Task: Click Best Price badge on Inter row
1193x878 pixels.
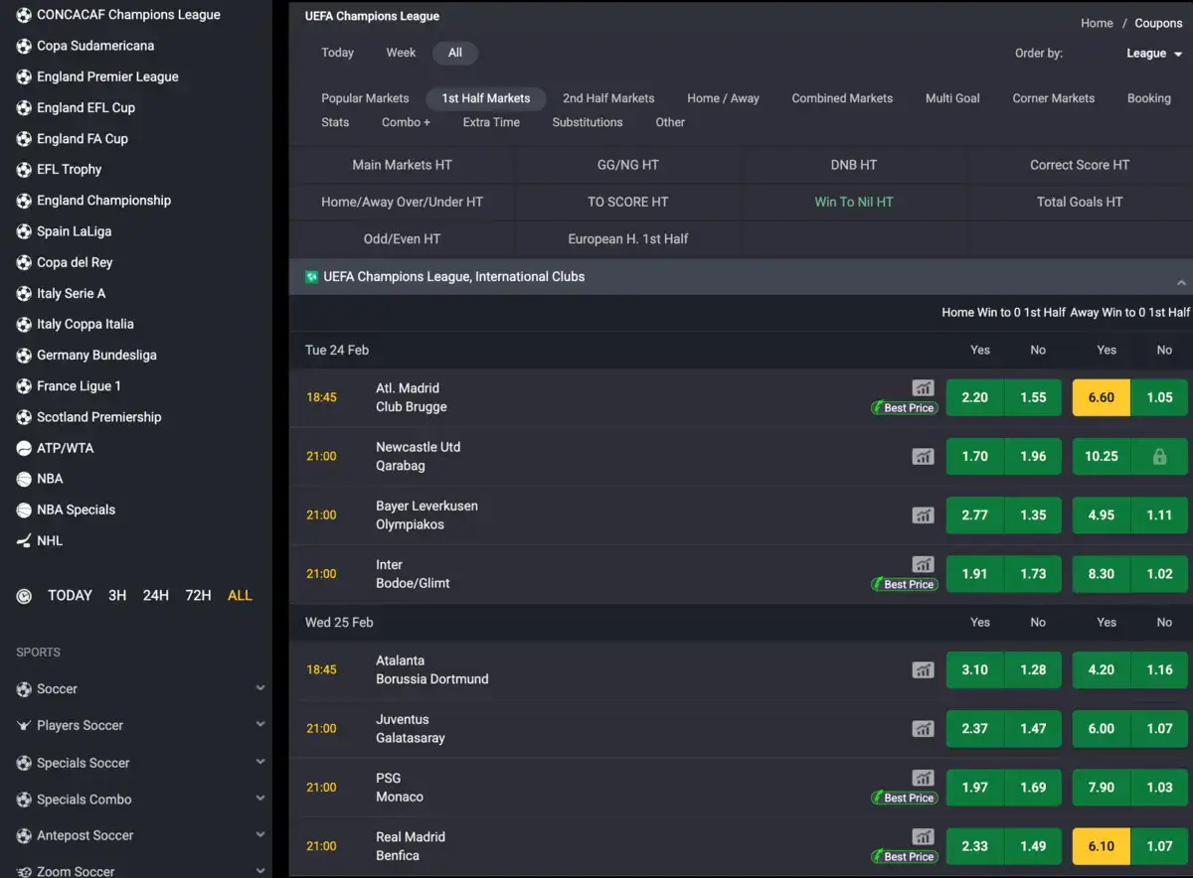Action: (905, 584)
